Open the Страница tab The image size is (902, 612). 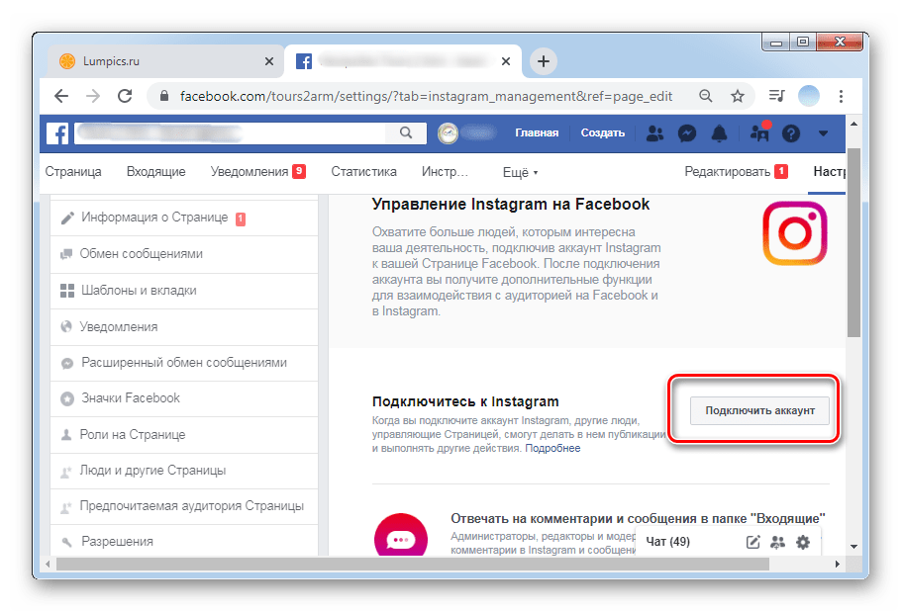click(x=73, y=172)
